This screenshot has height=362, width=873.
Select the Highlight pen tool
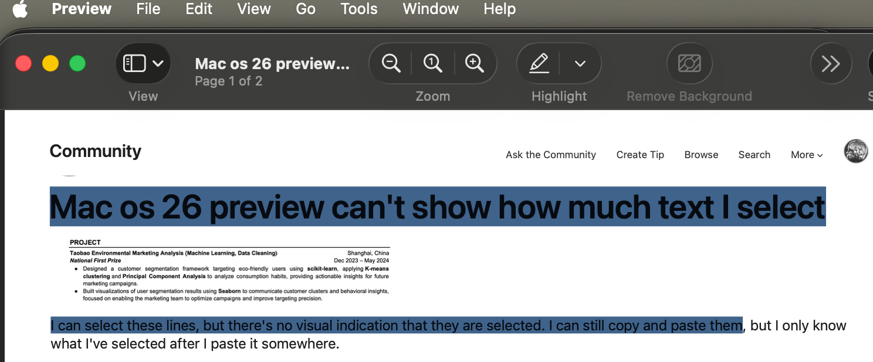pos(539,63)
